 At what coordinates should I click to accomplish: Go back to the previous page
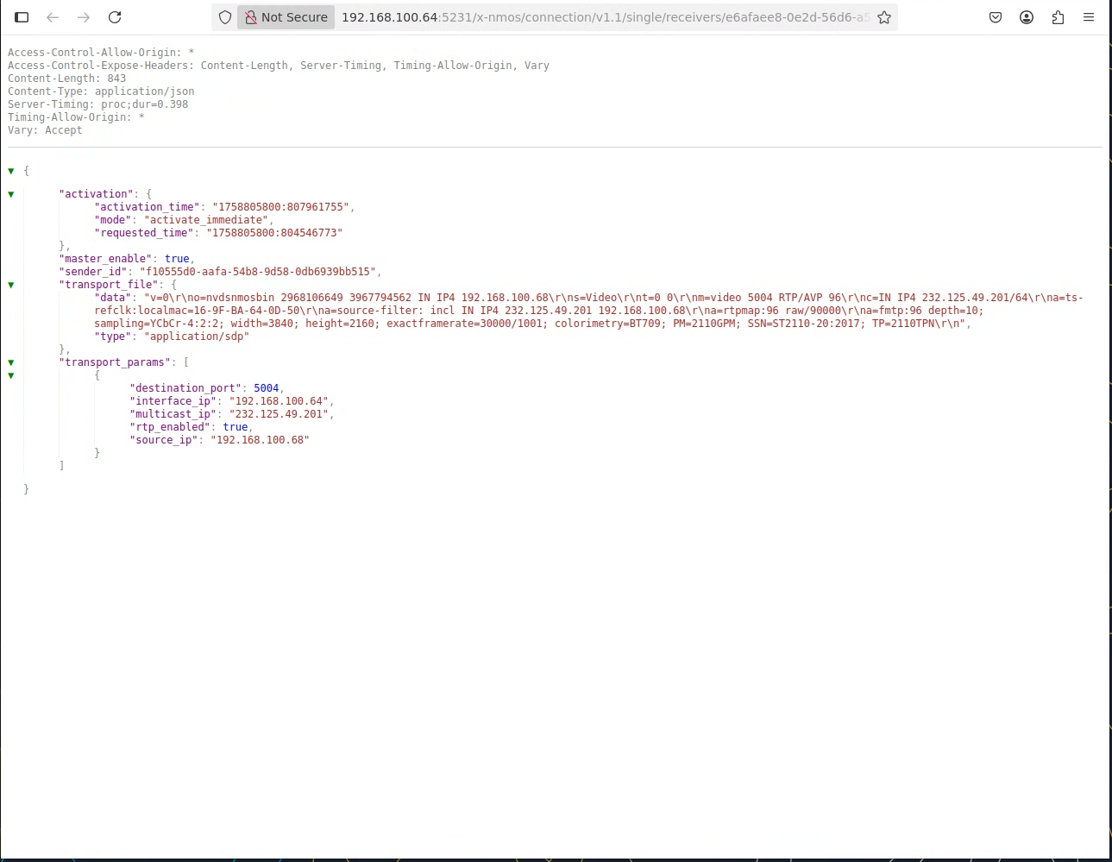coord(53,17)
